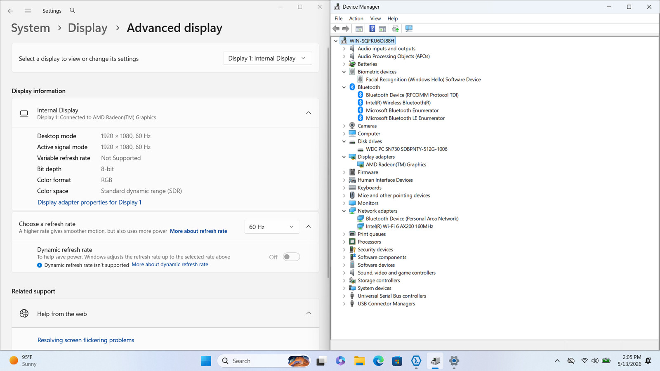660x371 pixels.
Task: Open the File menu in Device Manager
Action: (338, 19)
